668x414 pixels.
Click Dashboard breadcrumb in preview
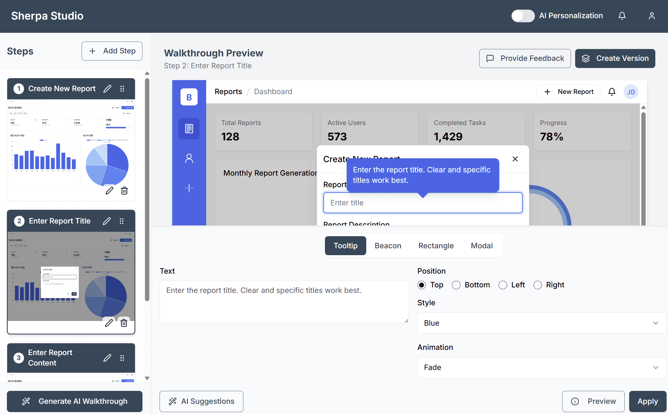click(273, 91)
